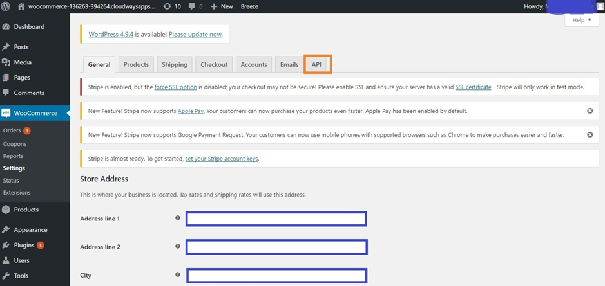This screenshot has width=605, height=286.
Task: Click the Pages icon in sidebar
Action: pyautogui.click(x=6, y=78)
